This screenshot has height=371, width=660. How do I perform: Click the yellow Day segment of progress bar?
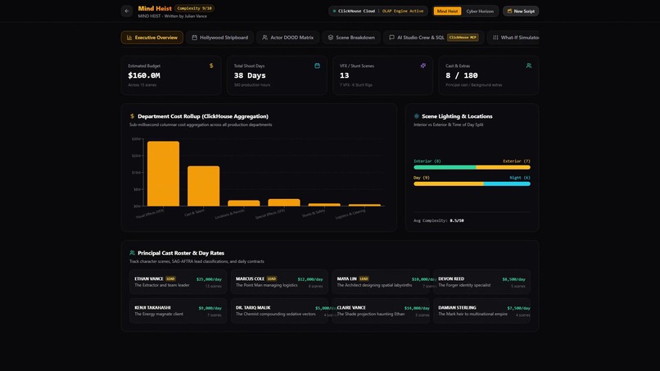pyautogui.click(x=449, y=184)
